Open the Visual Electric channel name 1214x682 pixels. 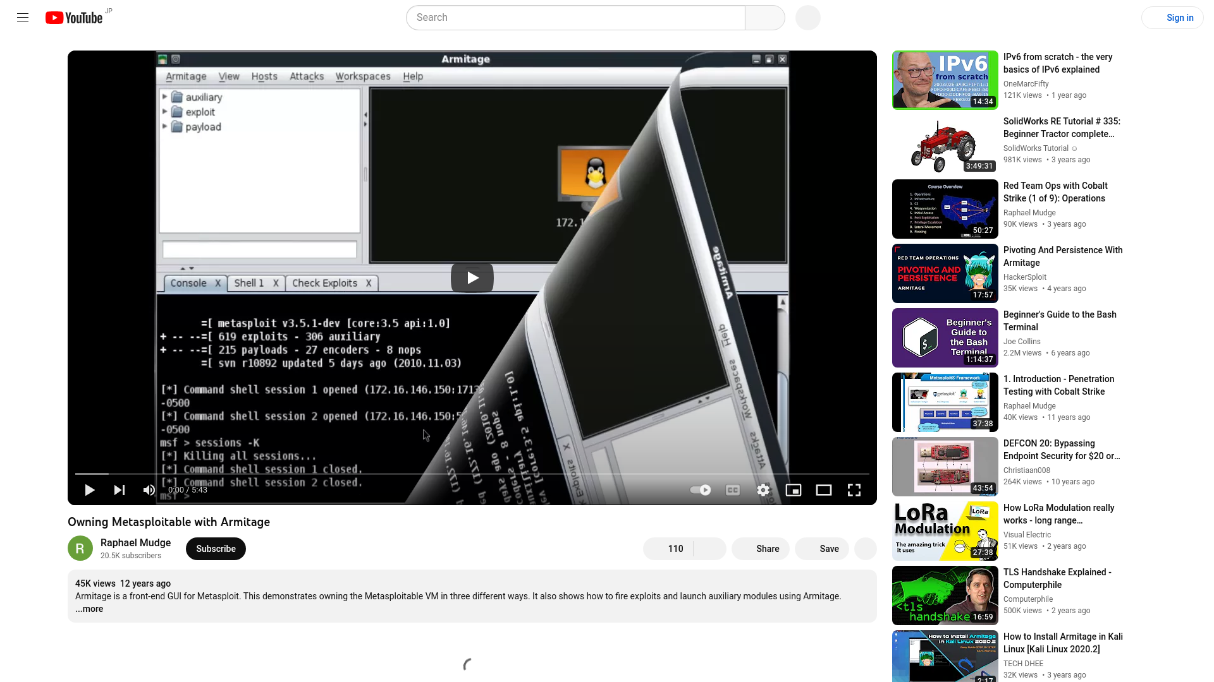1026,535
